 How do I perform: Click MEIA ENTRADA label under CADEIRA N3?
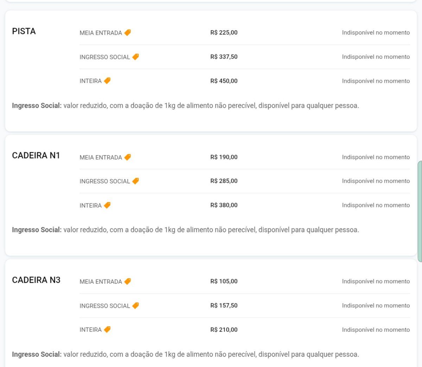(x=101, y=282)
